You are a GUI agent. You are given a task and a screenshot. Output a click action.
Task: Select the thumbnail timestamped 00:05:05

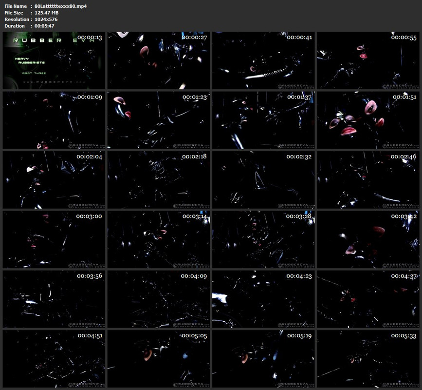tap(159, 359)
